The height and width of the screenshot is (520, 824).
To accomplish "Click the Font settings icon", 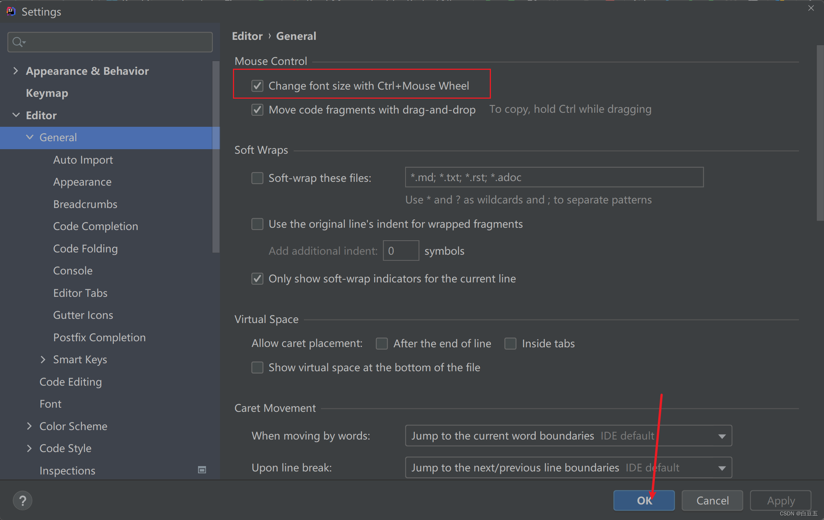I will pyautogui.click(x=50, y=403).
